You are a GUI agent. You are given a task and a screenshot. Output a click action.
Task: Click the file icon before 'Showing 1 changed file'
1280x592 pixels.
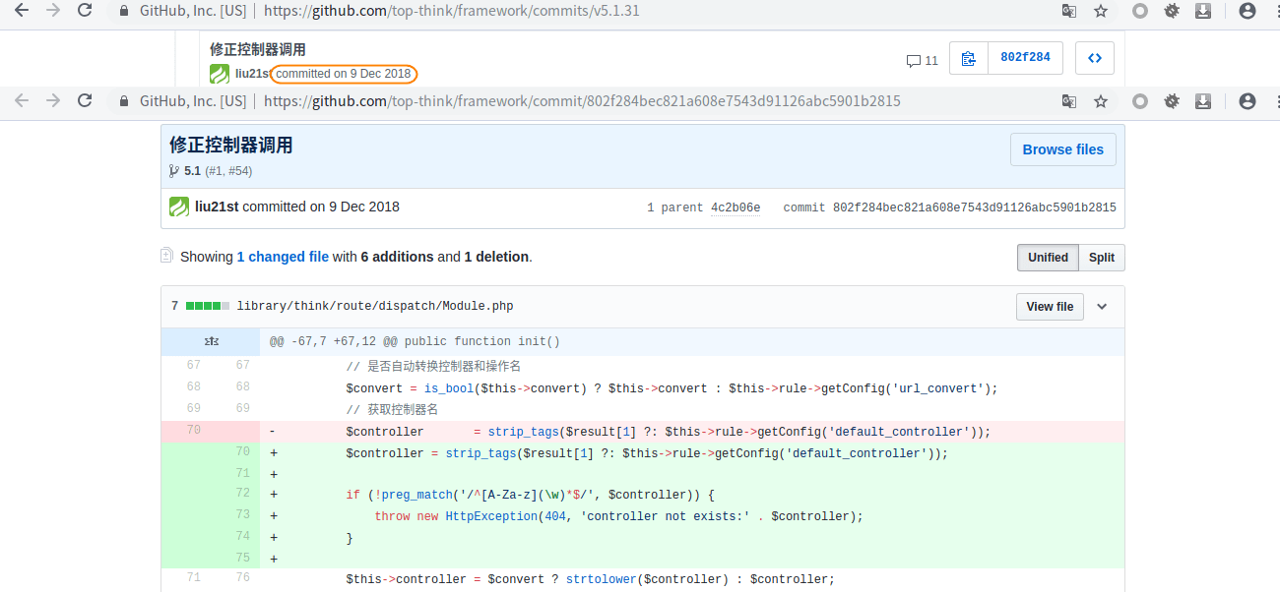pyautogui.click(x=166, y=256)
